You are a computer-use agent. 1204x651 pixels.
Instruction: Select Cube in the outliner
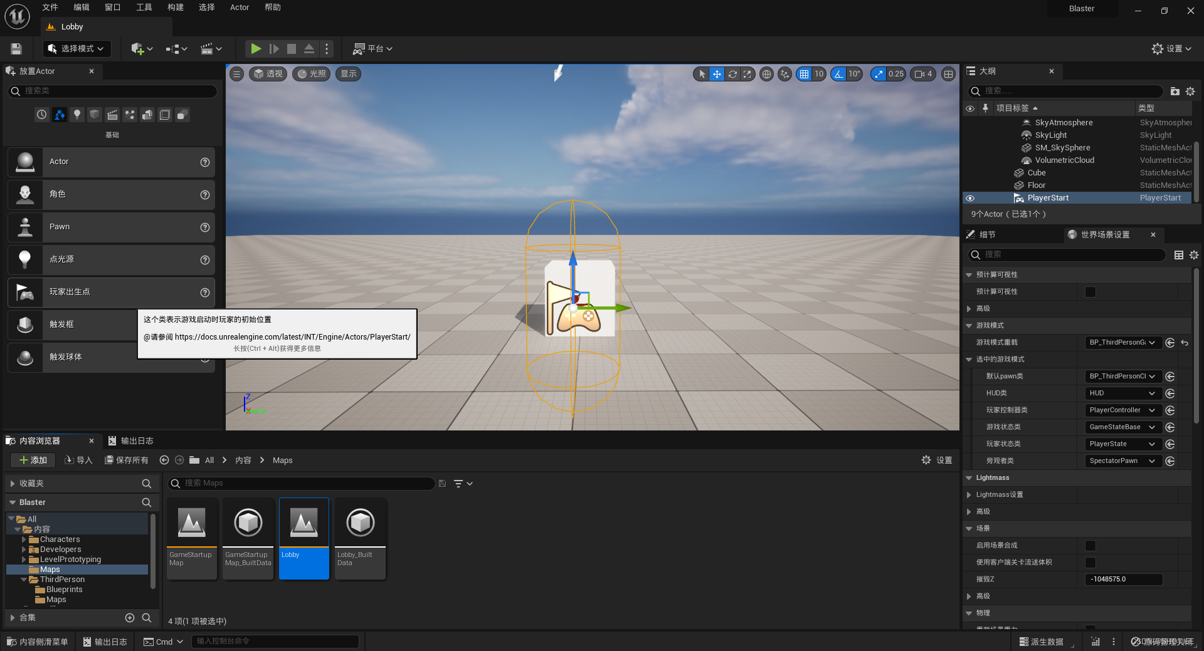[x=1037, y=173]
